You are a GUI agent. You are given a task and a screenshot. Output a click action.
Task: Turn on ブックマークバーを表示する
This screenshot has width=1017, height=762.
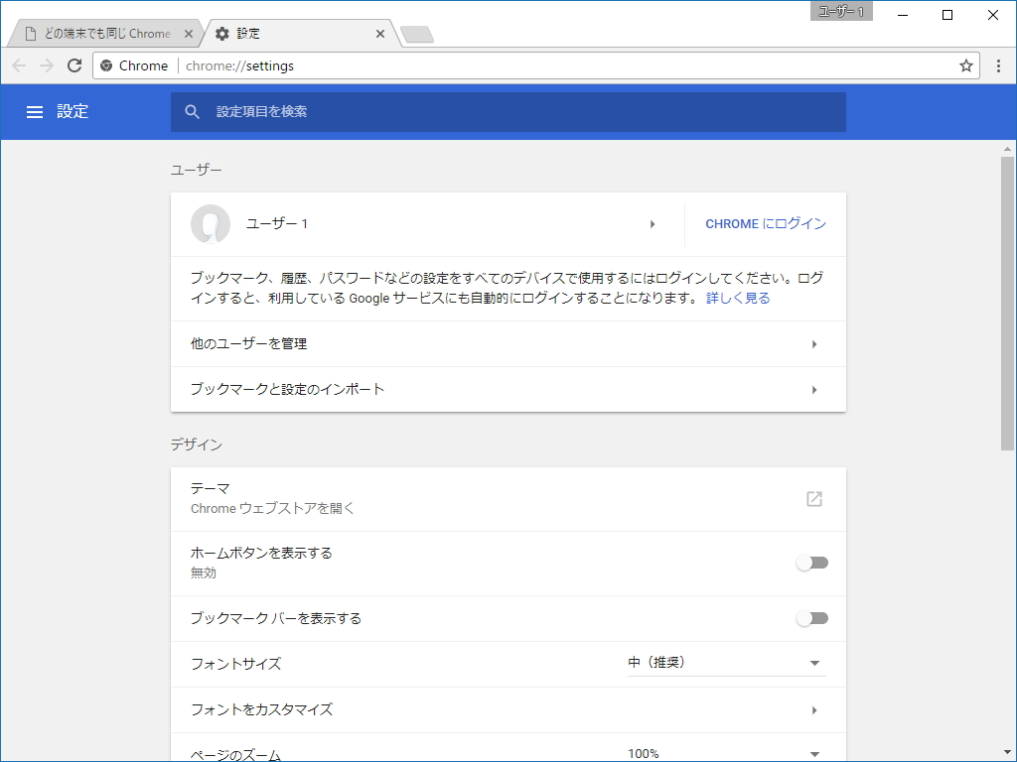tap(812, 617)
